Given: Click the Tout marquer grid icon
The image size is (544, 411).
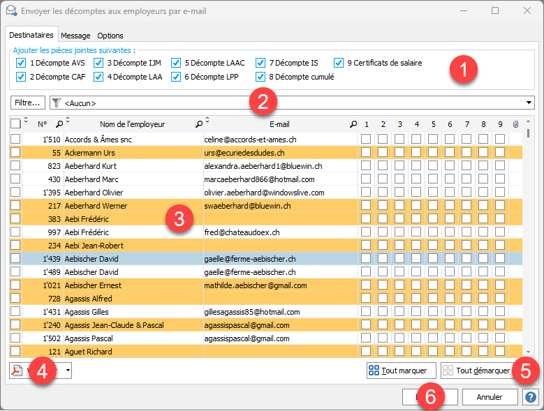Looking at the screenshot, I should pos(374,371).
